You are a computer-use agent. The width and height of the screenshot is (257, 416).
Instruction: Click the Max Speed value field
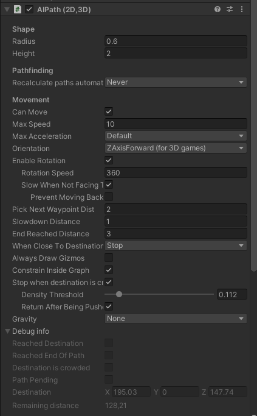click(176, 124)
